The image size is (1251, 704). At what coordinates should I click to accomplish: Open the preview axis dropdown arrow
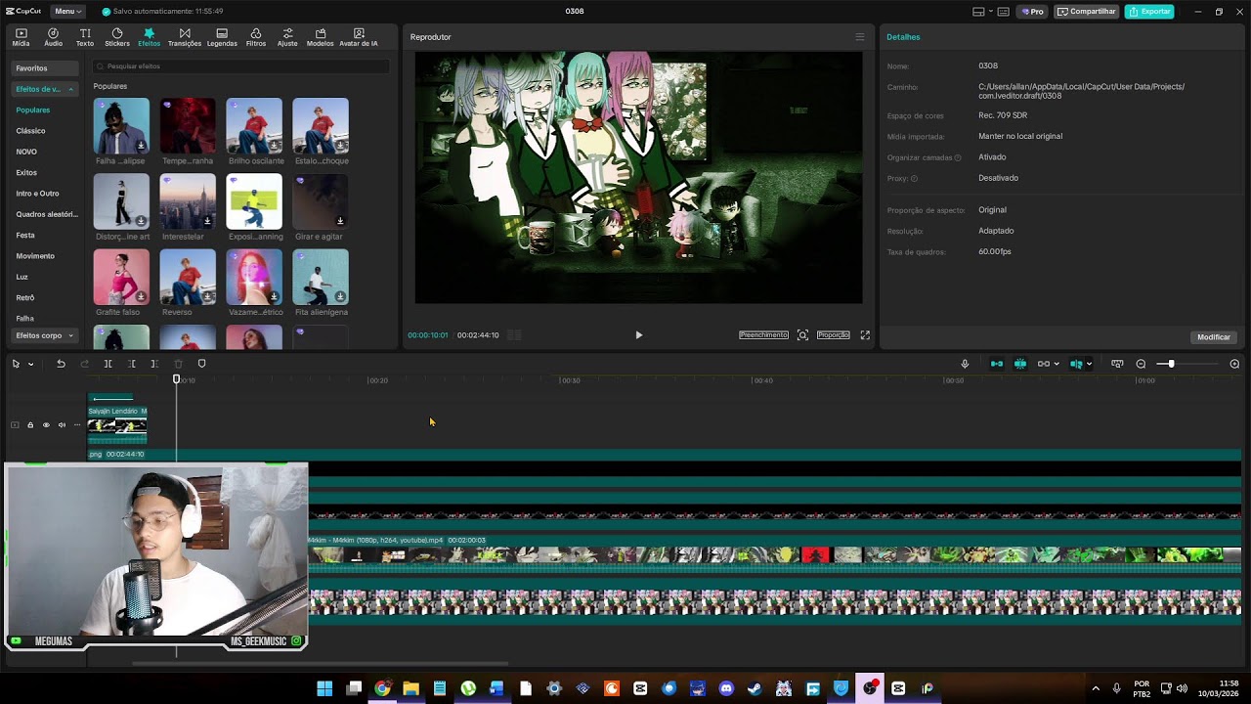[x=1089, y=364]
